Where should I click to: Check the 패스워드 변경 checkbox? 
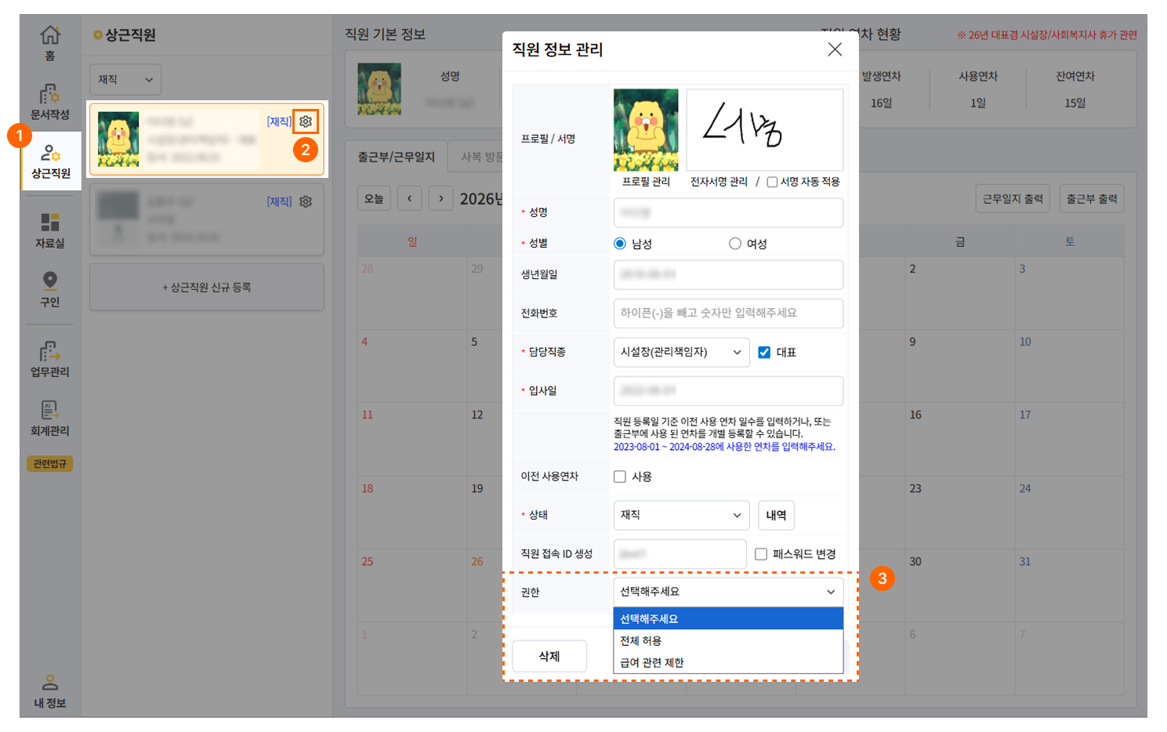pos(761,554)
